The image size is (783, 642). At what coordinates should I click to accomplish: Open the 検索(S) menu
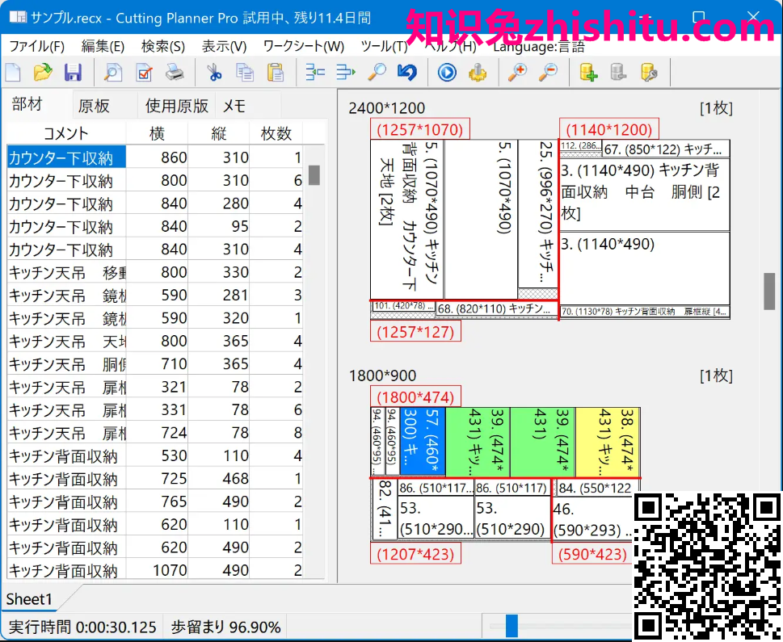pos(162,46)
